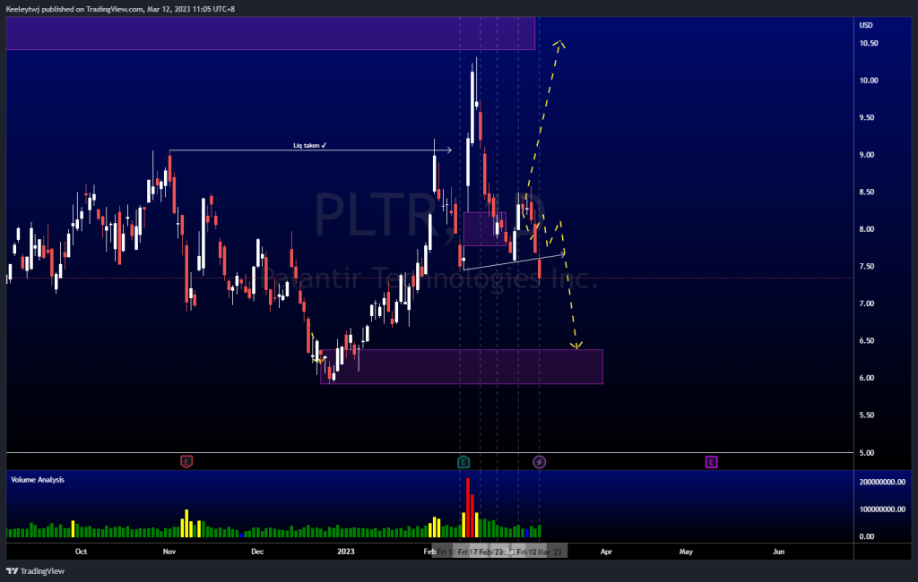Select the teal E earnings marker below the chart
Screen dimensions: 918x582
pyautogui.click(x=462, y=461)
